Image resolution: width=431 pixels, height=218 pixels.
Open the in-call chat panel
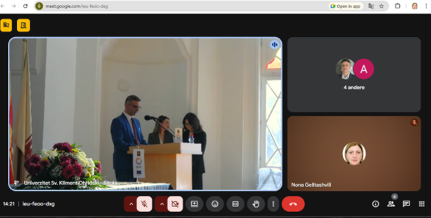pos(406,204)
